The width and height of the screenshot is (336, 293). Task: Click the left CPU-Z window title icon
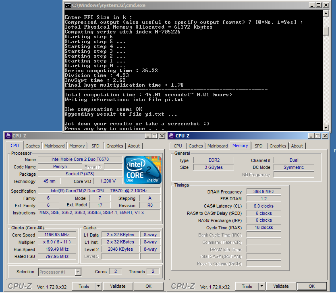(x=8, y=136)
